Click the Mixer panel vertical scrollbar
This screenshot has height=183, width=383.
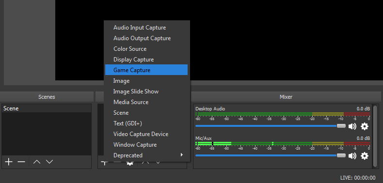(x=375, y=136)
